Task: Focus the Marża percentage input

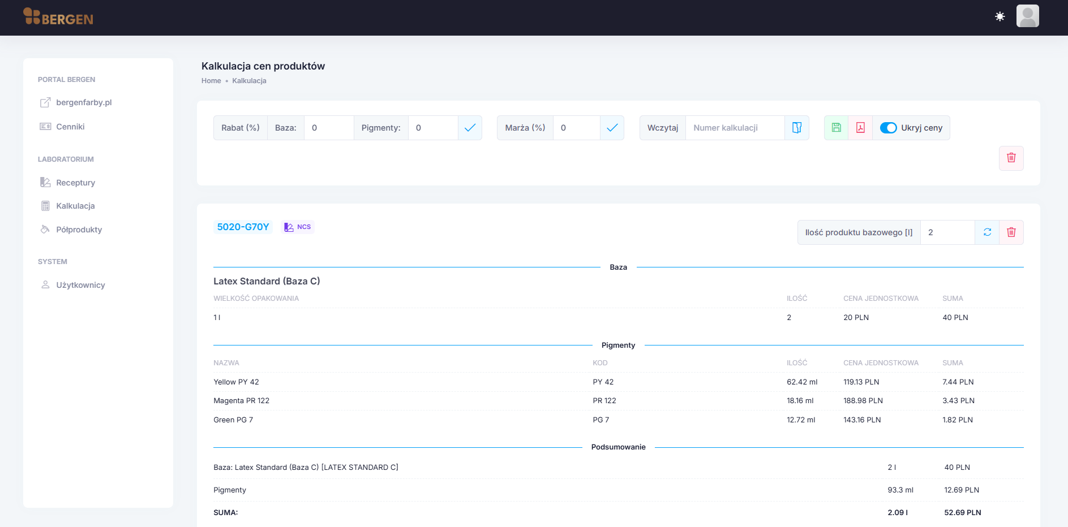Action: [576, 128]
